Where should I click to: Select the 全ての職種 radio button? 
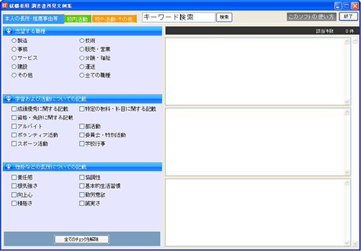click(x=82, y=75)
